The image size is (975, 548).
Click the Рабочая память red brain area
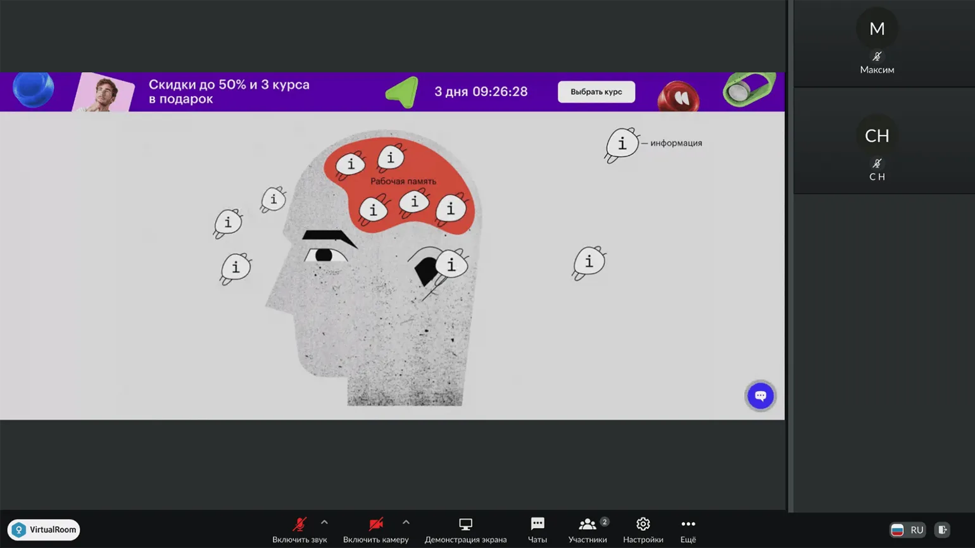coord(403,182)
